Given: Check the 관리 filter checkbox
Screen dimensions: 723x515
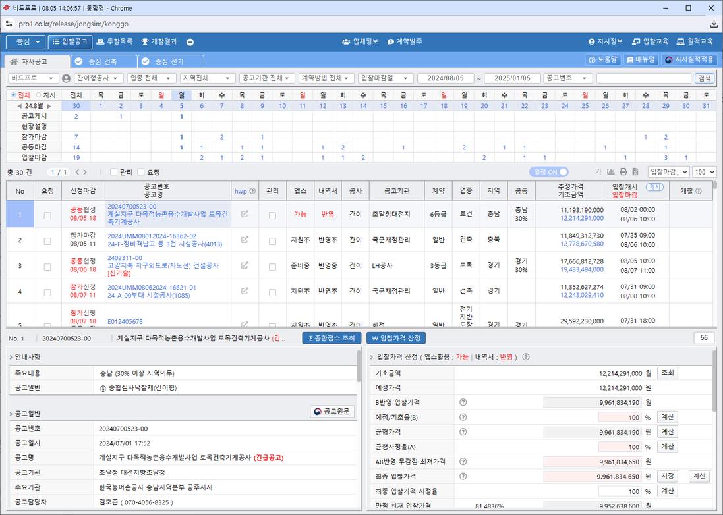Looking at the screenshot, I should [x=114, y=172].
